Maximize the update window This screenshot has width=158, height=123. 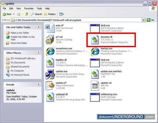[x=150, y=3]
